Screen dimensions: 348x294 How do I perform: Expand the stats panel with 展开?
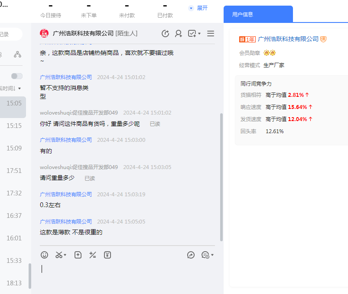[198, 8]
